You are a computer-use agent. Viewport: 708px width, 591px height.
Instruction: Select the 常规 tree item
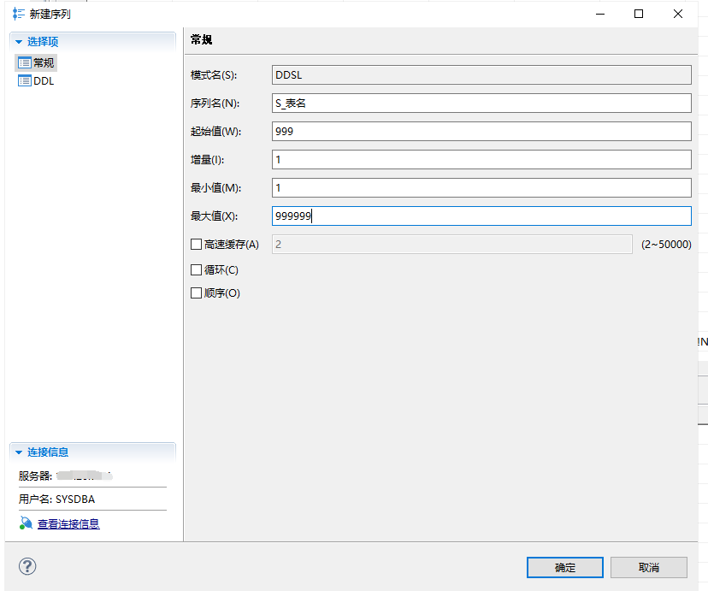[44, 62]
